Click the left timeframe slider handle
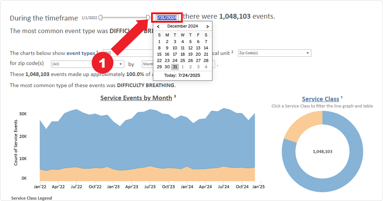The height and width of the screenshot is (201, 383). [101, 18]
